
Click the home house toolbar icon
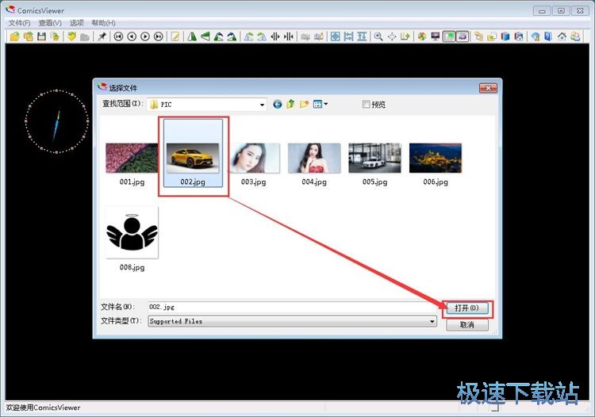pyautogui.click(x=562, y=36)
